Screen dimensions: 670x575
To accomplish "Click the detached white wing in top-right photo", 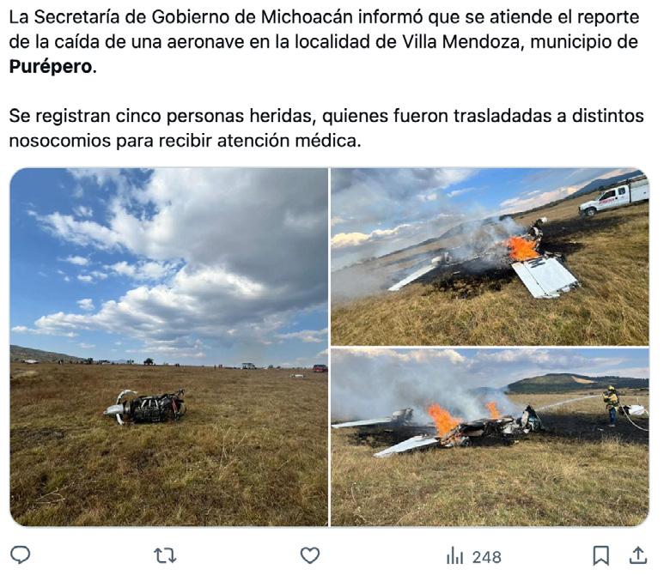I will [x=545, y=276].
